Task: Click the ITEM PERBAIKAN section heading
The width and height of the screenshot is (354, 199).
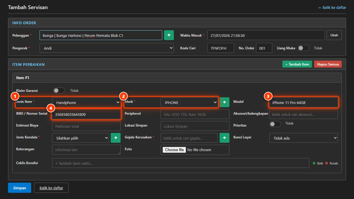Action: (x=28, y=64)
